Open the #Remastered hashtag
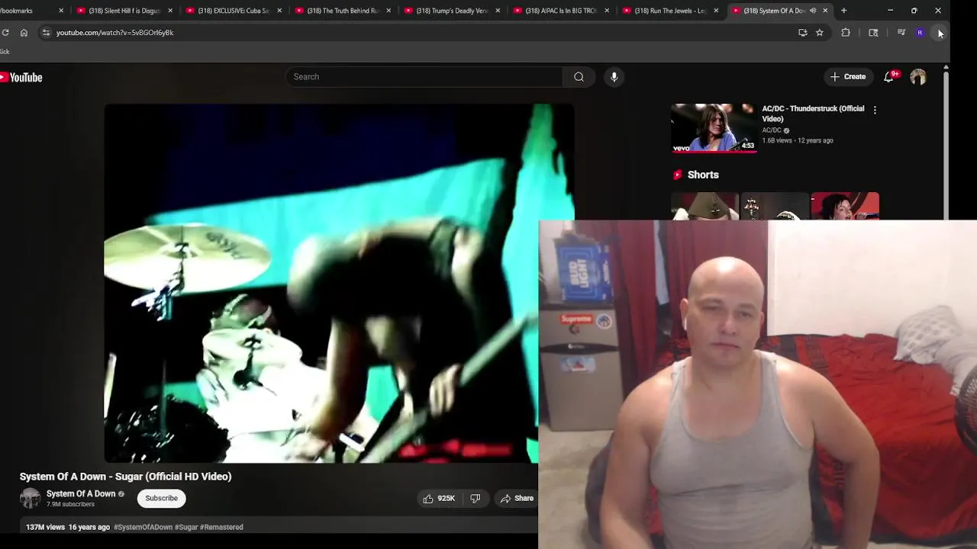This screenshot has width=977, height=549. click(x=221, y=527)
